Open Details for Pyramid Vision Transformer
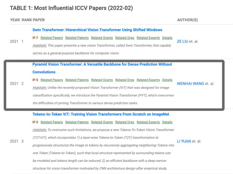The height and width of the screenshot is (174, 233). pyautogui.click(x=167, y=80)
